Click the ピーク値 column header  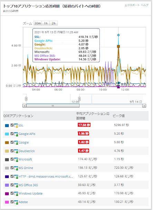118,116
